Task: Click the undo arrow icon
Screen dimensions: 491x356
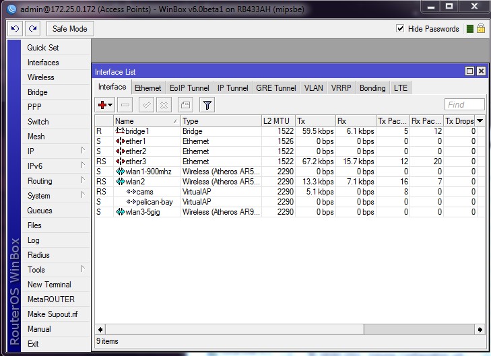Action: click(15, 29)
